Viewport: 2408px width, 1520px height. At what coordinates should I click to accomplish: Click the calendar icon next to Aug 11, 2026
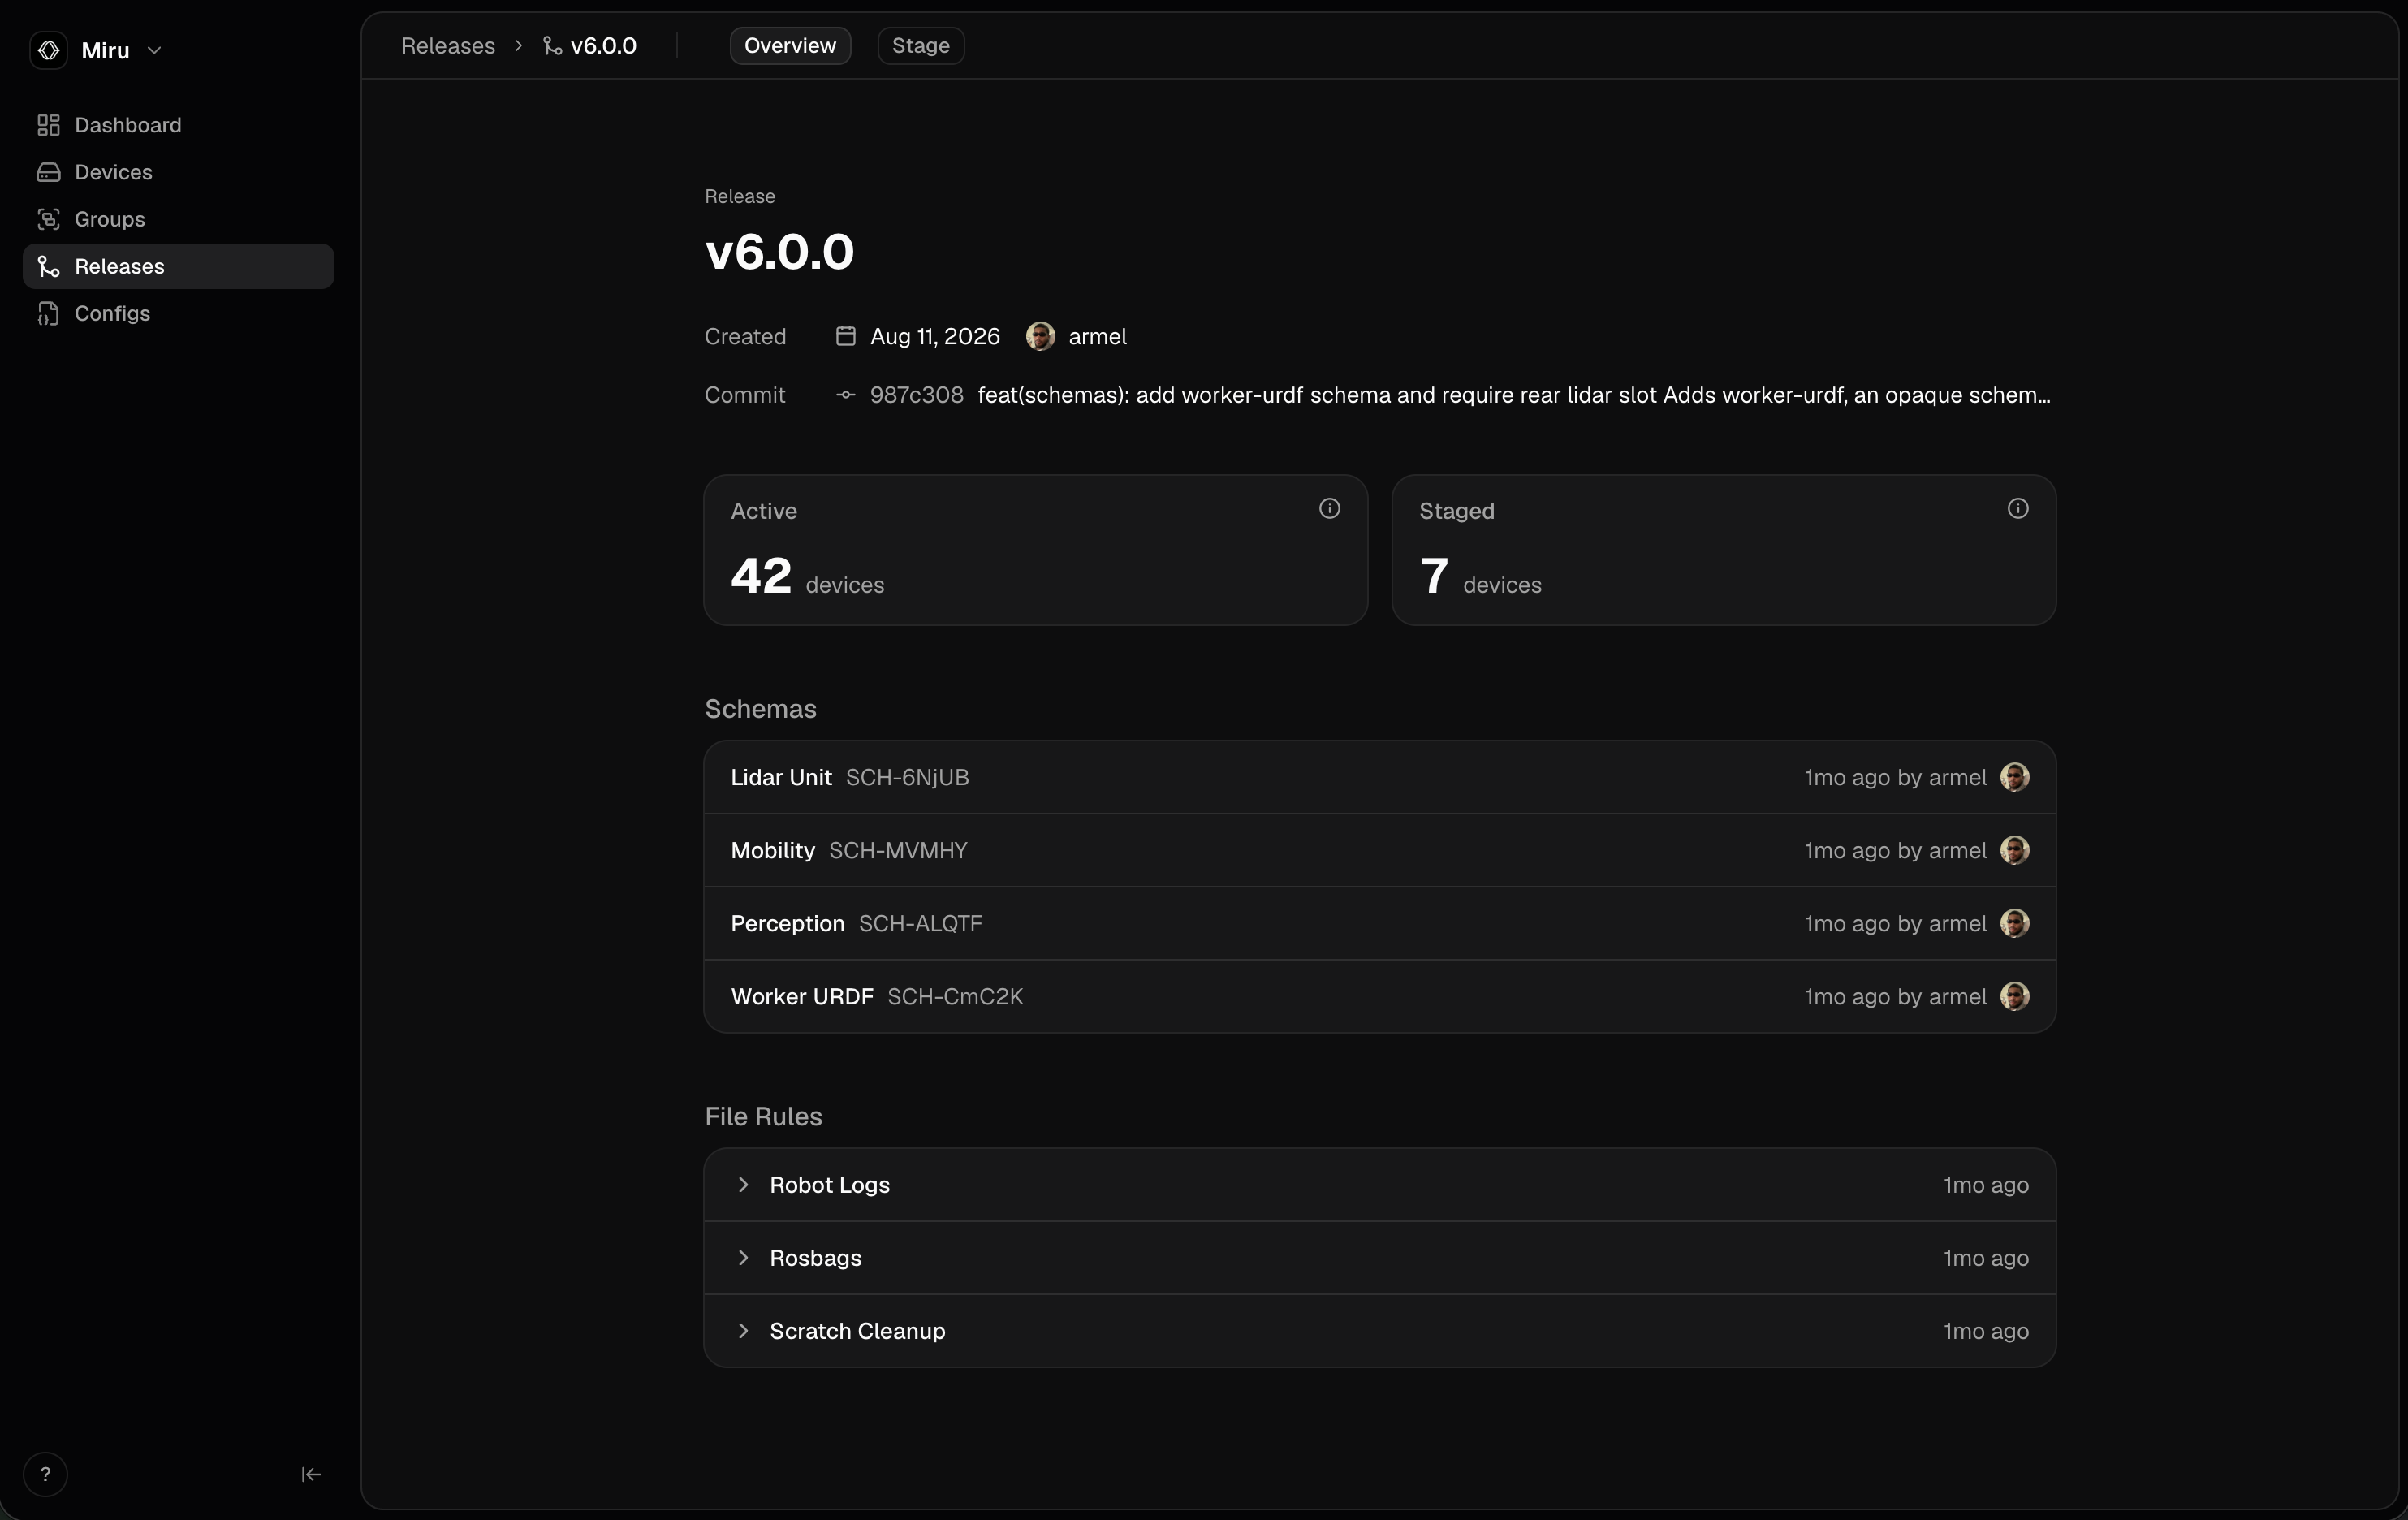point(845,336)
